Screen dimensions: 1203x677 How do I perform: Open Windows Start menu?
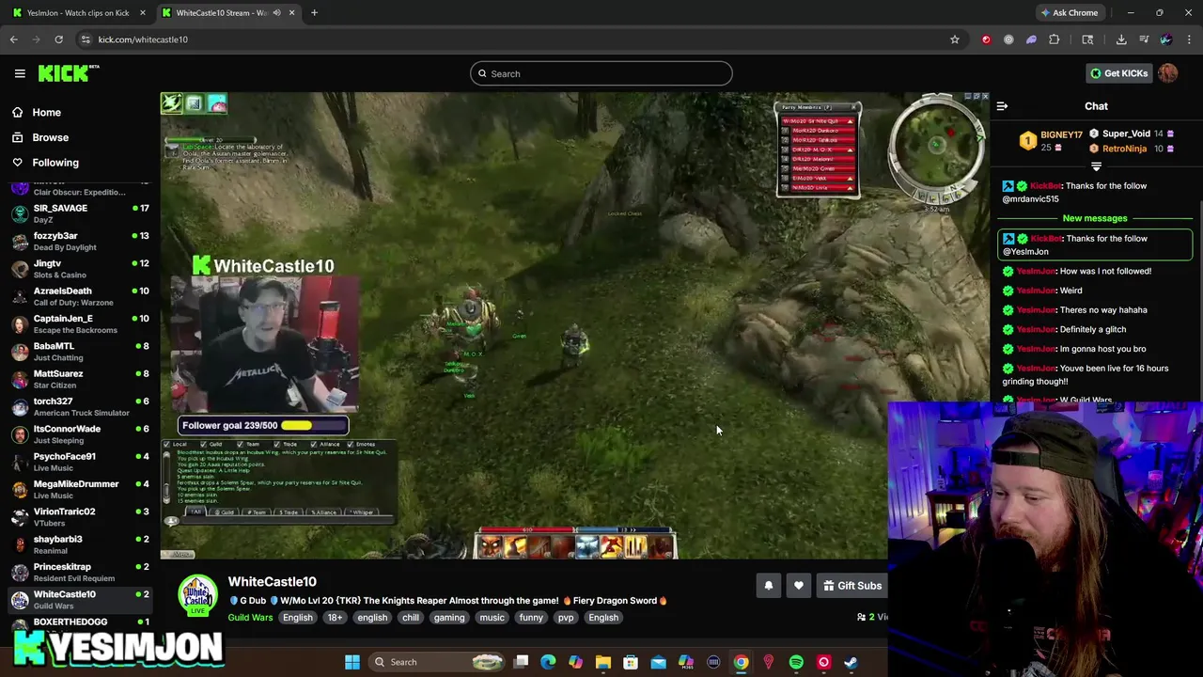tap(352, 662)
